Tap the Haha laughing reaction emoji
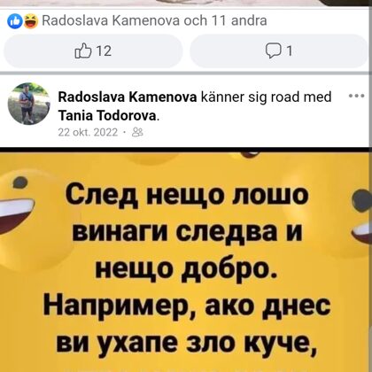 tap(31, 21)
